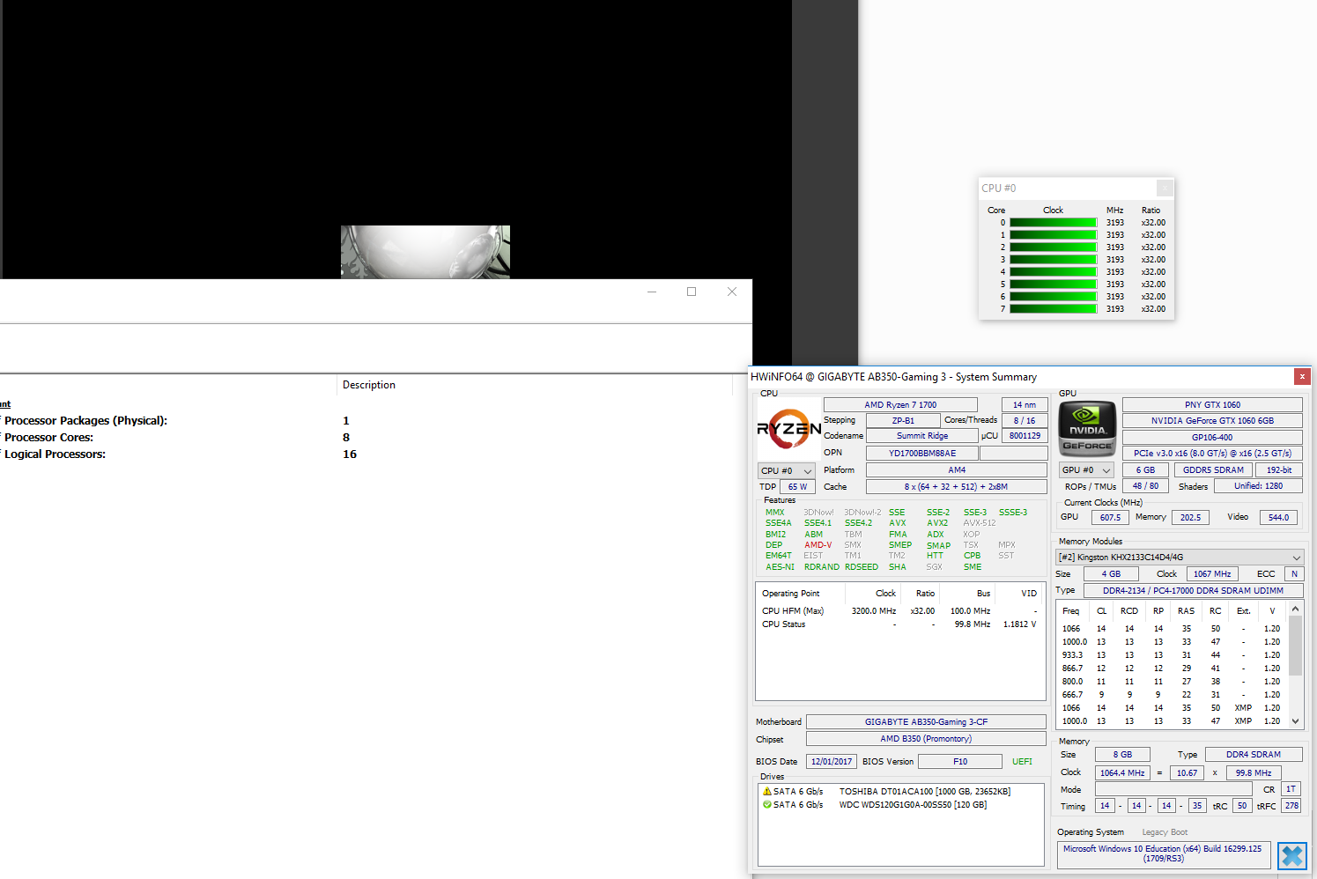Viewport: 1317px width, 879px height.
Task: Click the blue X icon below Operating System
Action: point(1291,856)
